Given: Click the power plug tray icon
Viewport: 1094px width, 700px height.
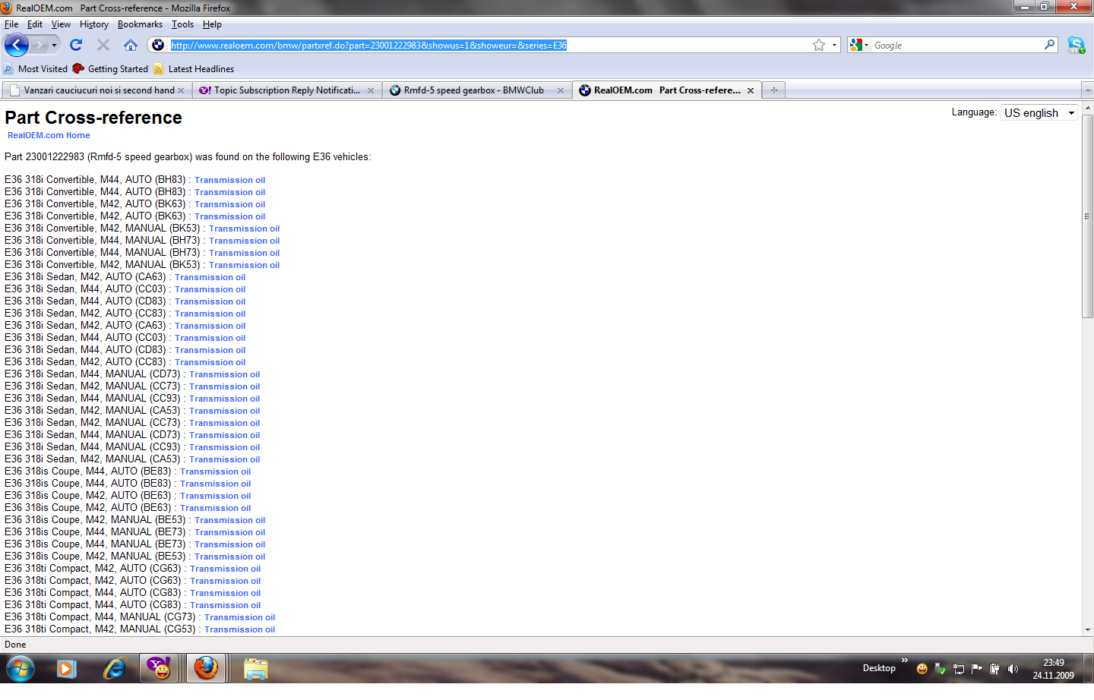Looking at the screenshot, I should [994, 669].
